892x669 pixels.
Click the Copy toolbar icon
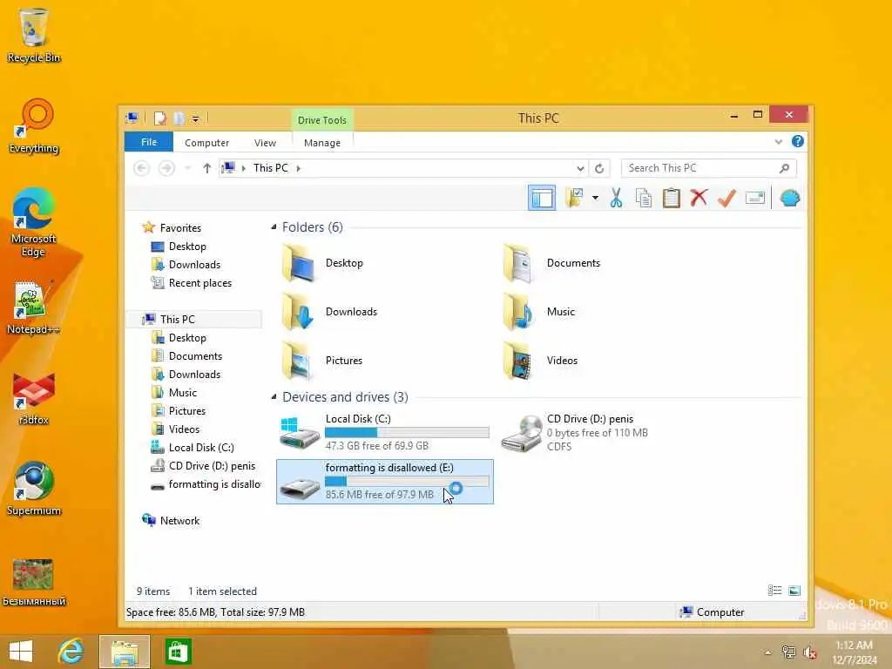click(x=644, y=198)
